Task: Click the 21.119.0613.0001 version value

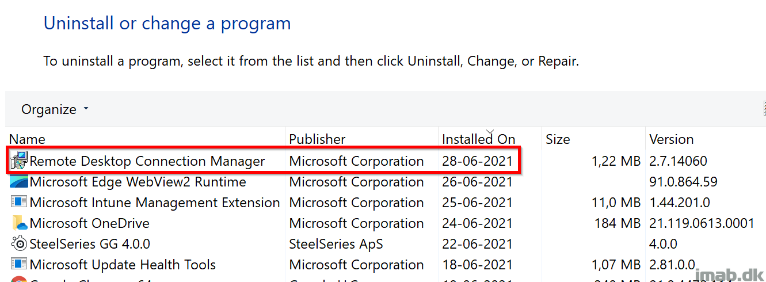Action: (702, 223)
